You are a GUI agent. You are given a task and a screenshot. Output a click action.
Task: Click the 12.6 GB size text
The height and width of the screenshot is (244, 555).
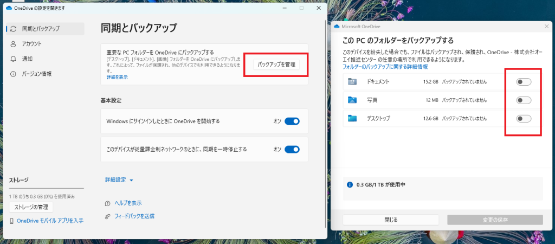tap(431, 118)
